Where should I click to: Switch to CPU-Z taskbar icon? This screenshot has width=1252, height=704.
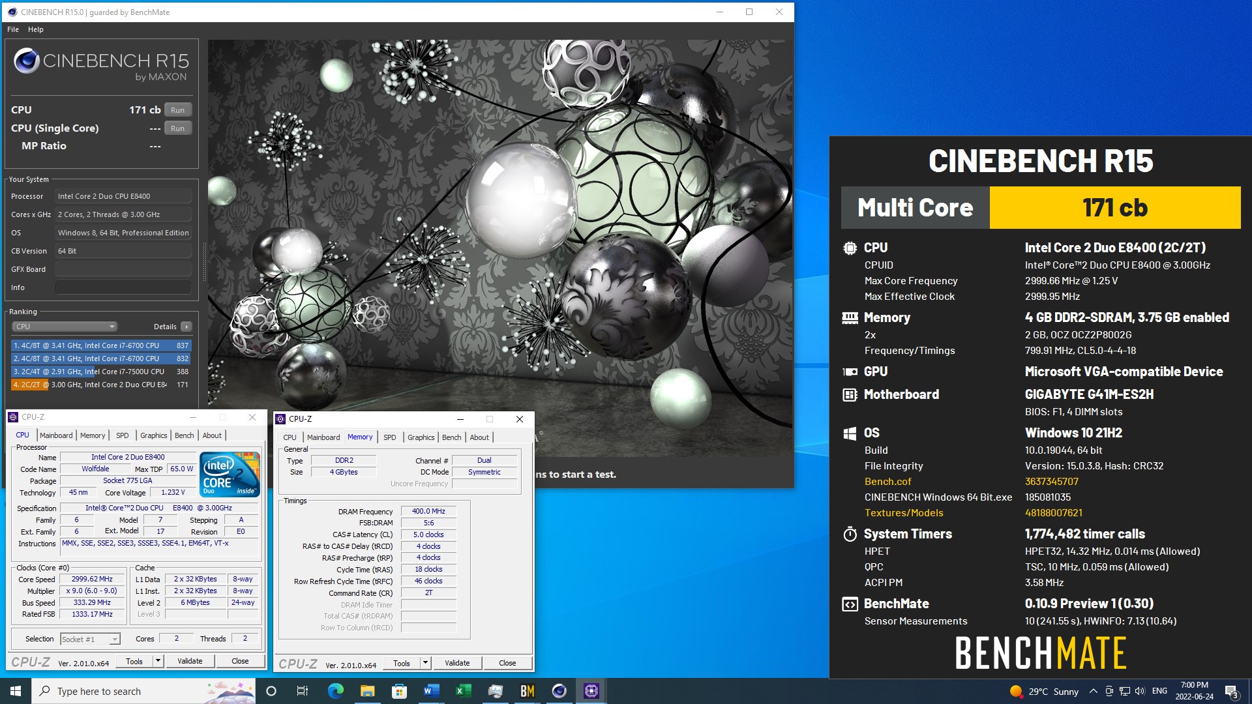[591, 691]
